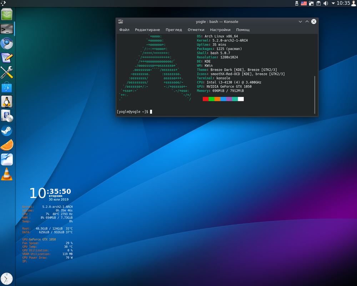357x286 pixels.
Task: Click the 'GPU: NVIDIA GeForce GTX 1050' terminal line
Action: coord(224,87)
